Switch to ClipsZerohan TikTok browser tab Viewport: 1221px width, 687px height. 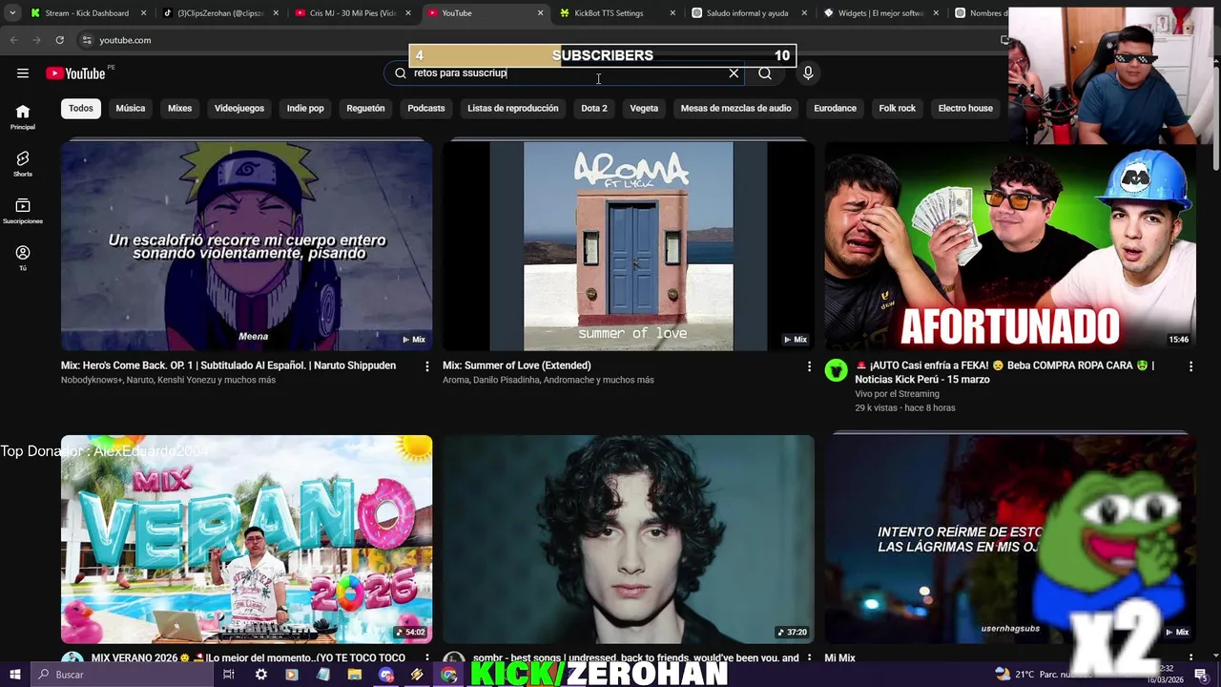(219, 13)
